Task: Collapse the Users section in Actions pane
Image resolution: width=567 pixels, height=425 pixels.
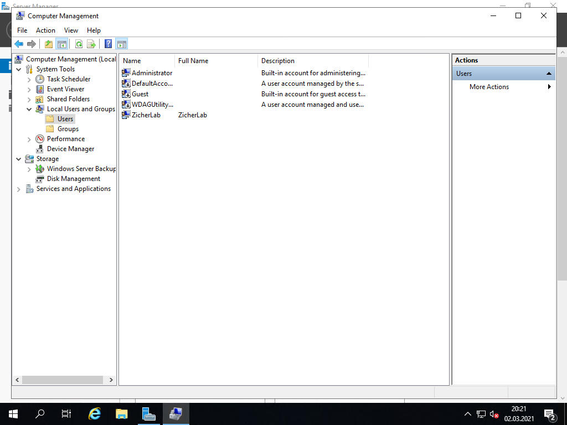Action: 549,74
